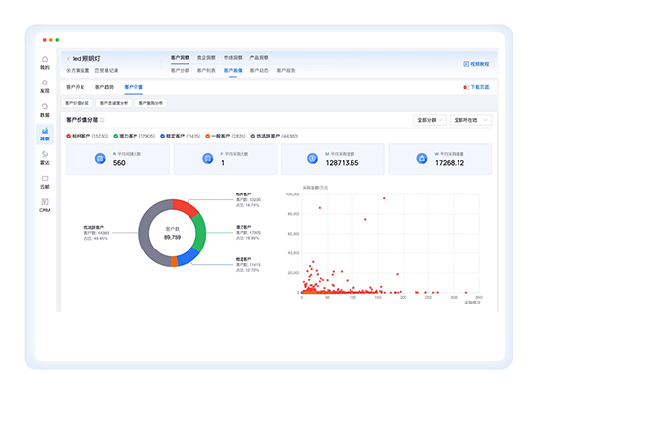
Task: Click the red download icon beside 下载页面
Action: [465, 87]
